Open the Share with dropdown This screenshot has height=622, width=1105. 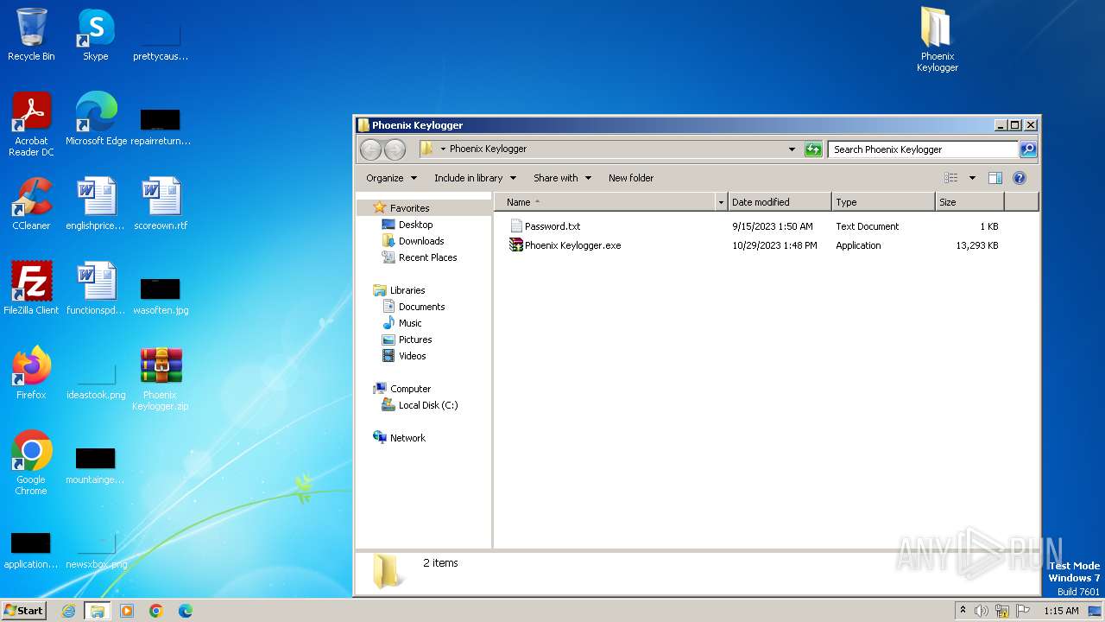click(562, 178)
